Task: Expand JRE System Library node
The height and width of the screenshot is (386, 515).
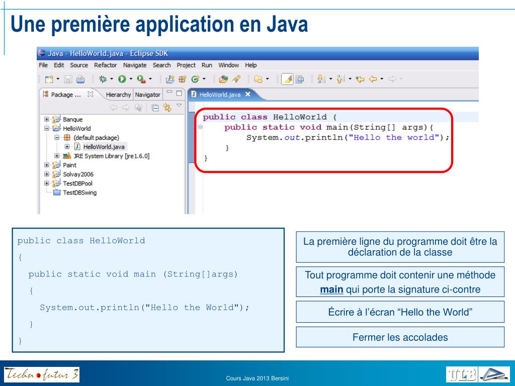Action: pyautogui.click(x=57, y=156)
